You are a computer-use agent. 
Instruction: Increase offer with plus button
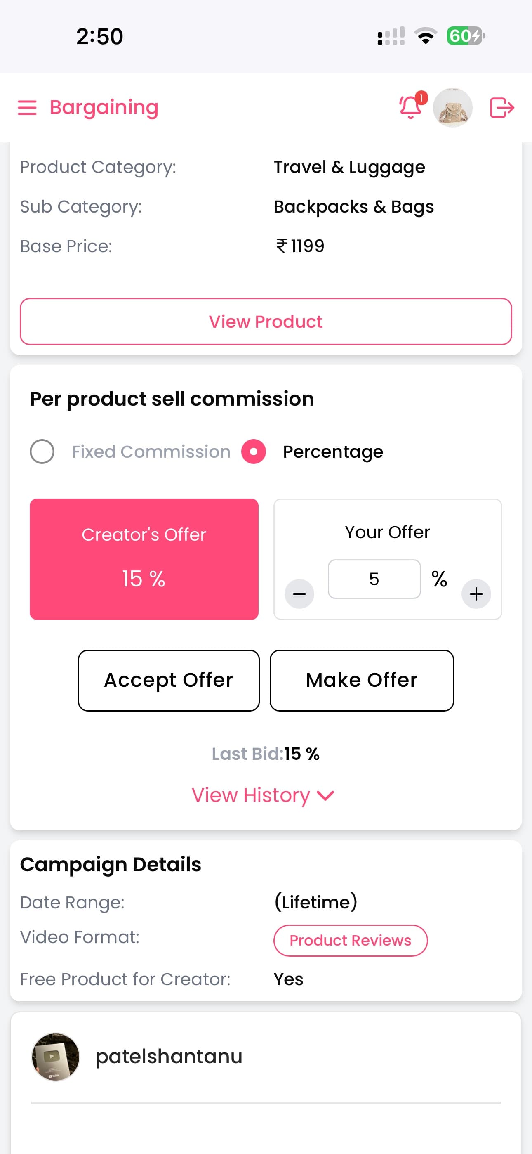[x=476, y=594]
